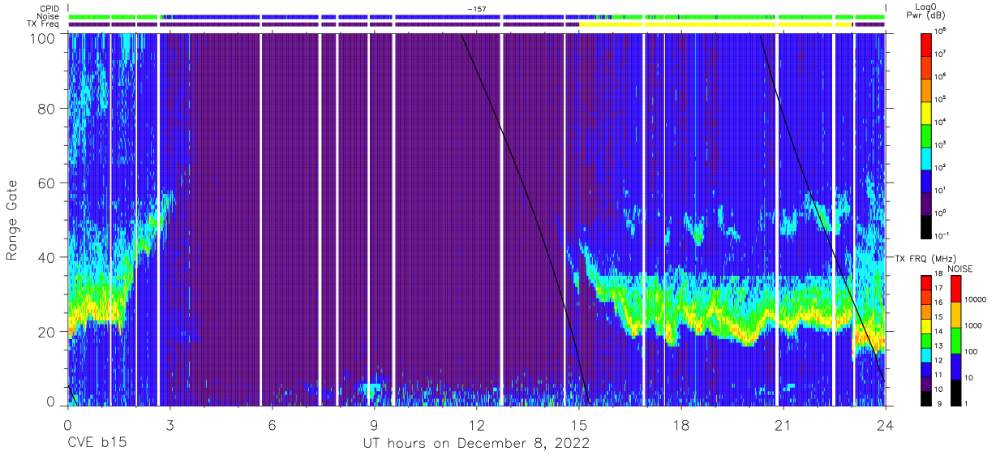
Task: Click the cyan segment of the TX FRQ color bar
Action: pyautogui.click(x=927, y=354)
